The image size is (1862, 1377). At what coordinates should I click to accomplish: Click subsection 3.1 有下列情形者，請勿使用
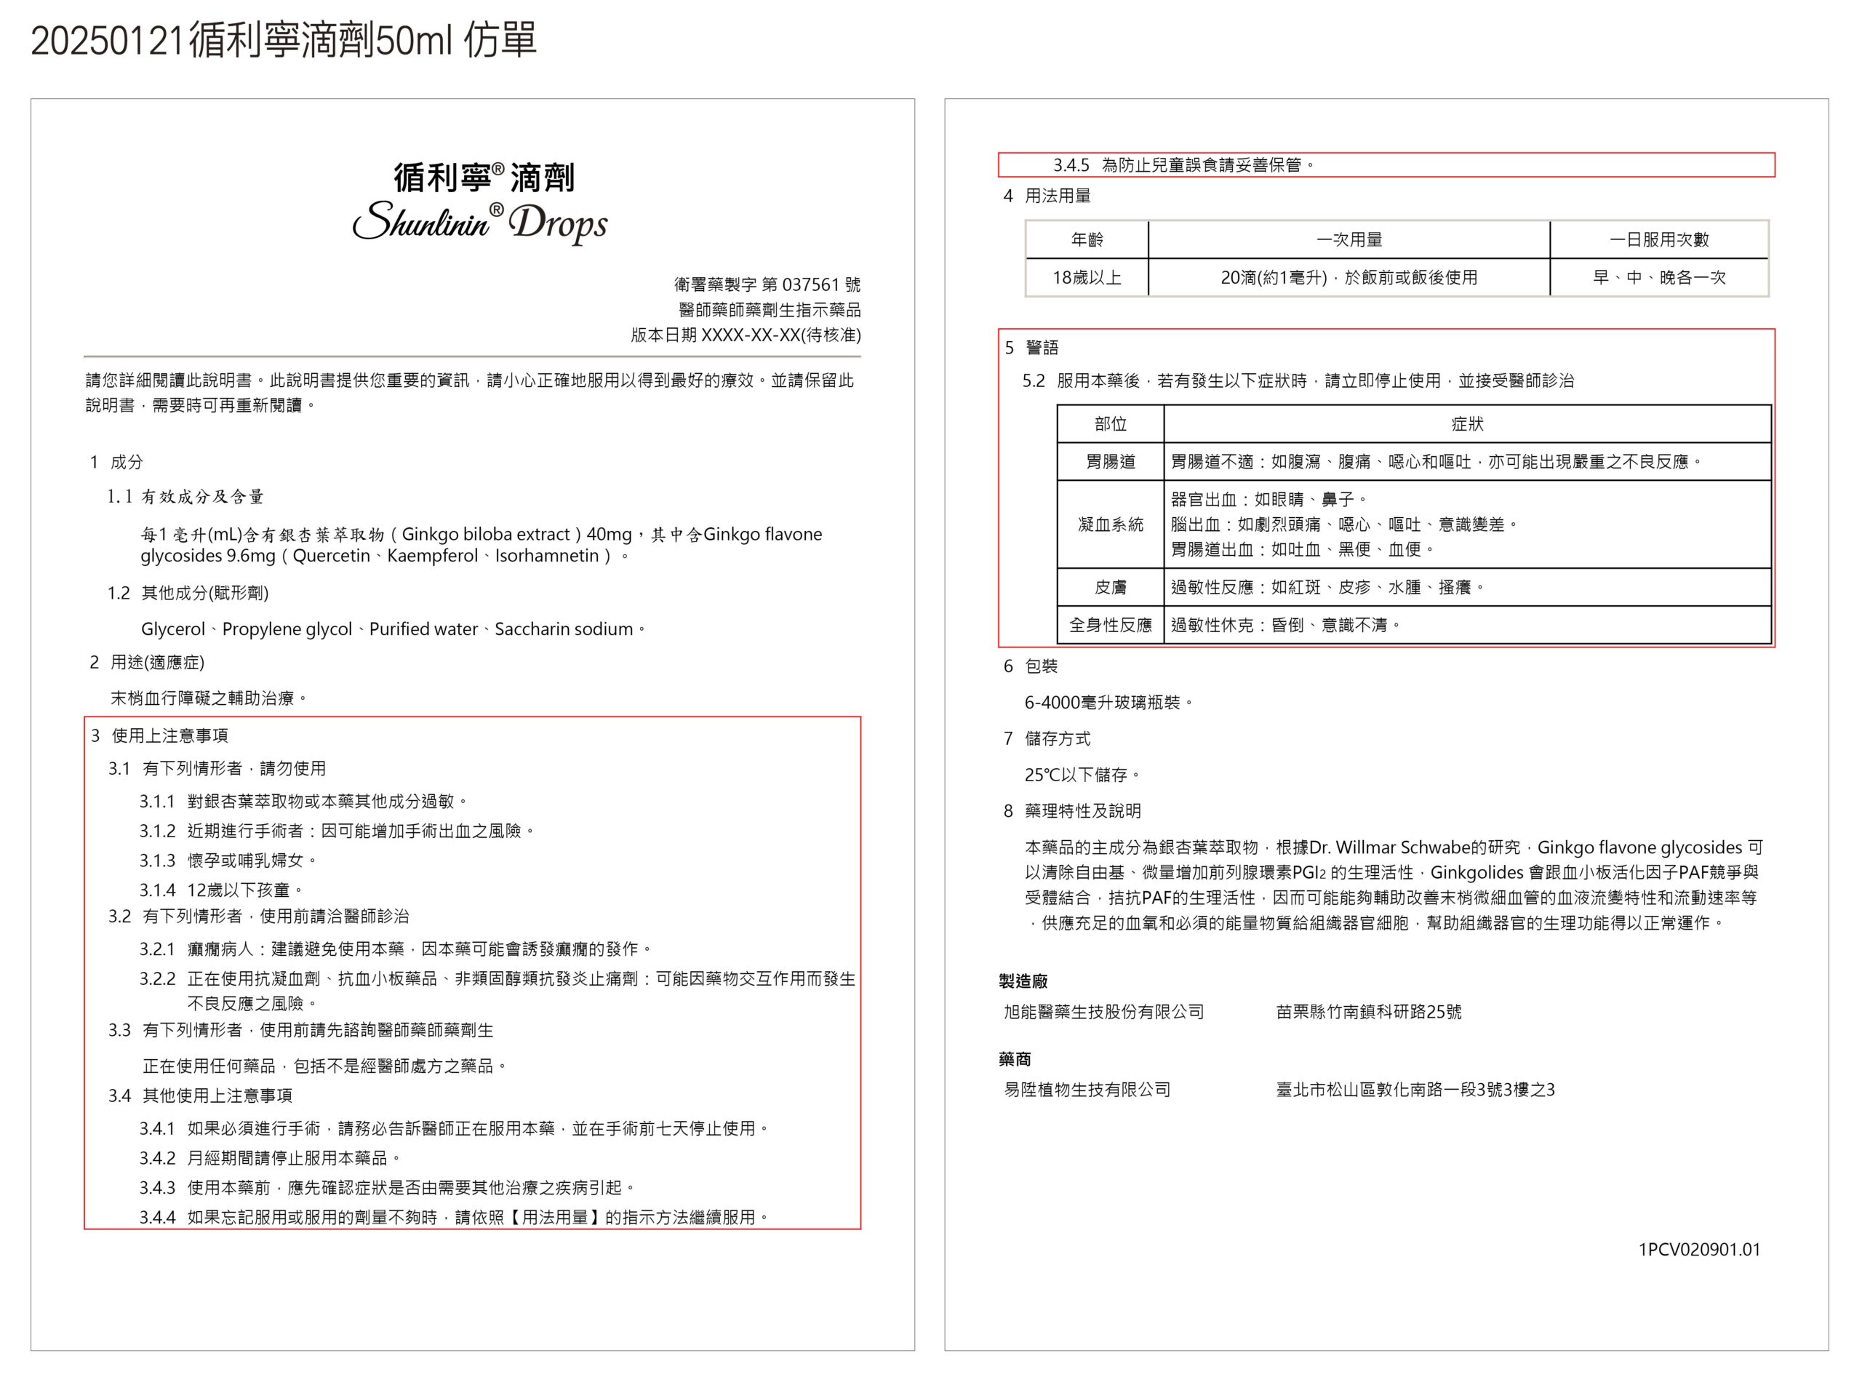[217, 767]
